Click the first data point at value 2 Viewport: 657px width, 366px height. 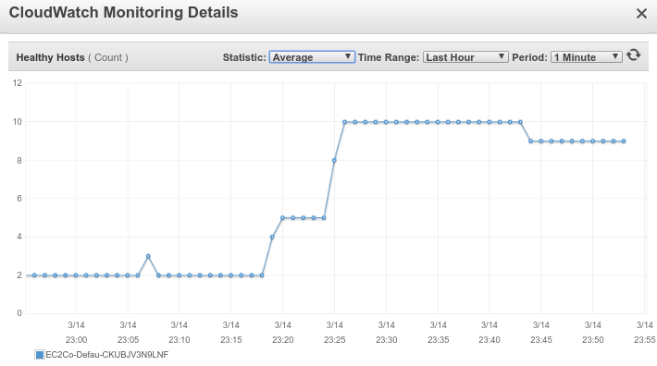[34, 275]
